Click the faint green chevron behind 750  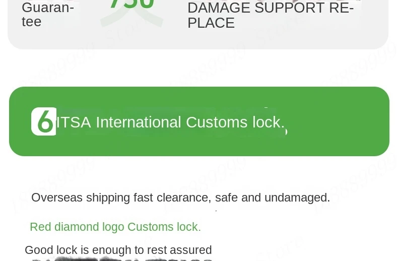[x=131, y=18]
